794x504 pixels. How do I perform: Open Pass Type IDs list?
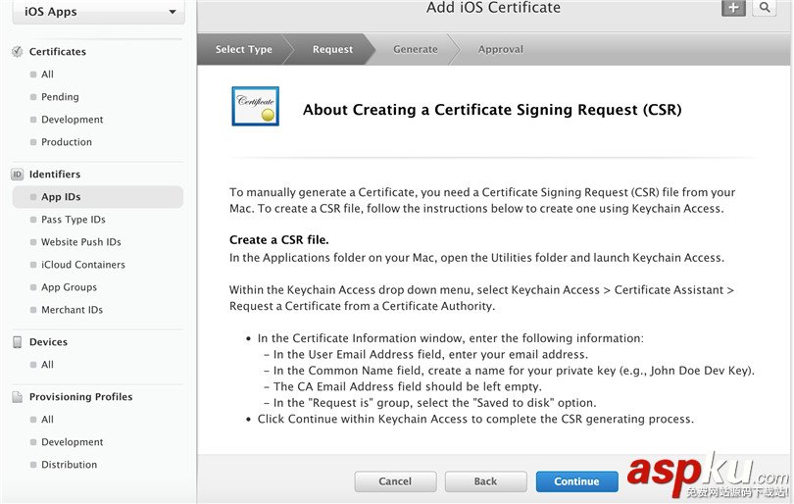(73, 220)
